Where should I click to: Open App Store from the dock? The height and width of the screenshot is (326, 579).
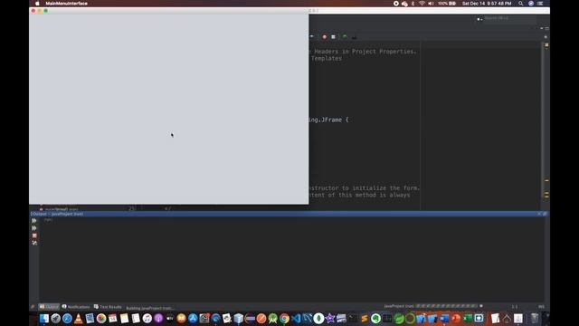(193, 318)
